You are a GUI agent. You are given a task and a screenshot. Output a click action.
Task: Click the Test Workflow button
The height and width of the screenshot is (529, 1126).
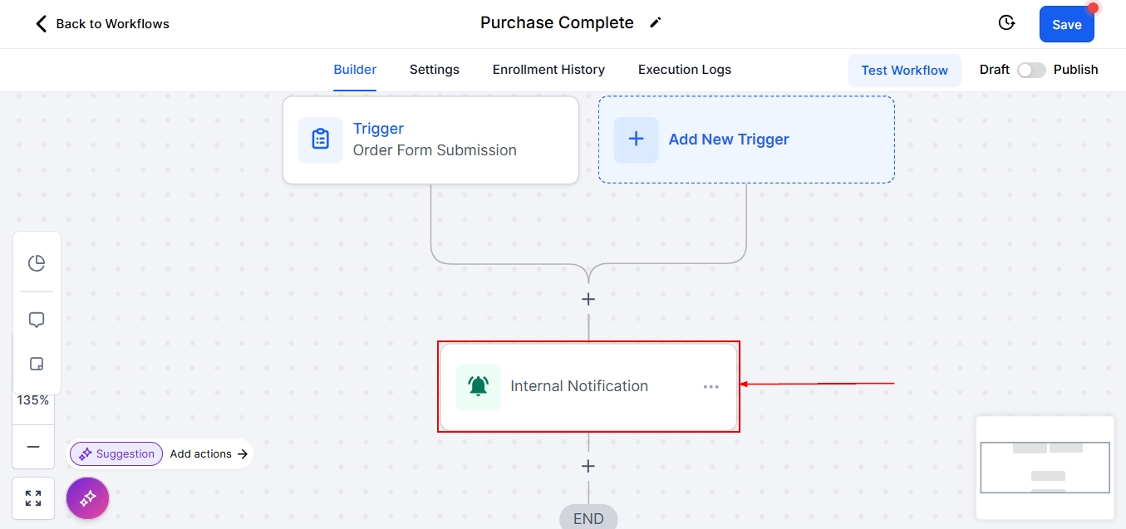[x=904, y=71]
